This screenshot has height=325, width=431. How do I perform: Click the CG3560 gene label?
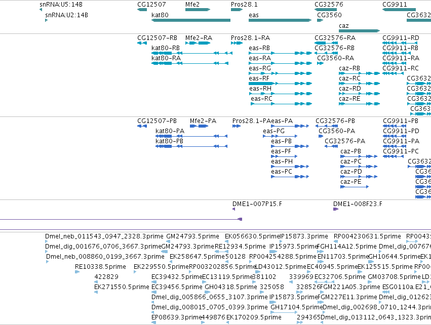pos(330,15)
